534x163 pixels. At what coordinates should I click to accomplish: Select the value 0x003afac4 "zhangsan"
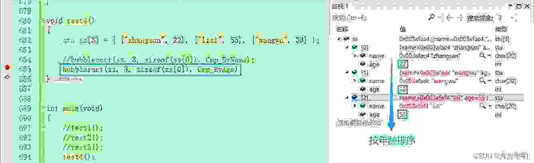(431, 56)
